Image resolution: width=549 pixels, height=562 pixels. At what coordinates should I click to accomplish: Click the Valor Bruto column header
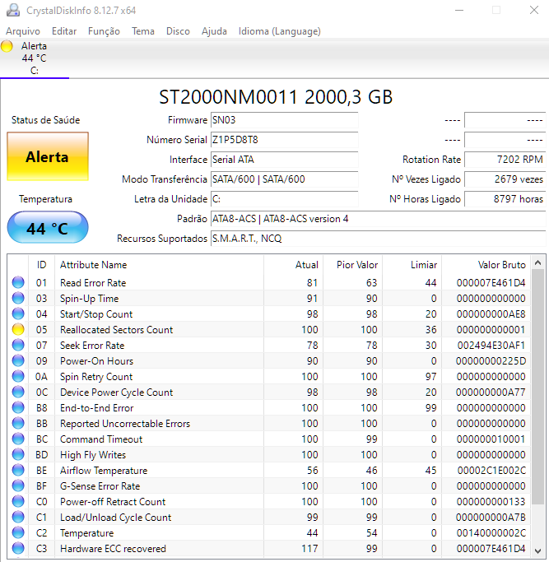point(486,265)
